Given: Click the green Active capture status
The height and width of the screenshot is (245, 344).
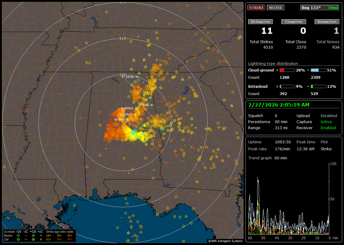Looking at the screenshot, I should coord(326,122).
